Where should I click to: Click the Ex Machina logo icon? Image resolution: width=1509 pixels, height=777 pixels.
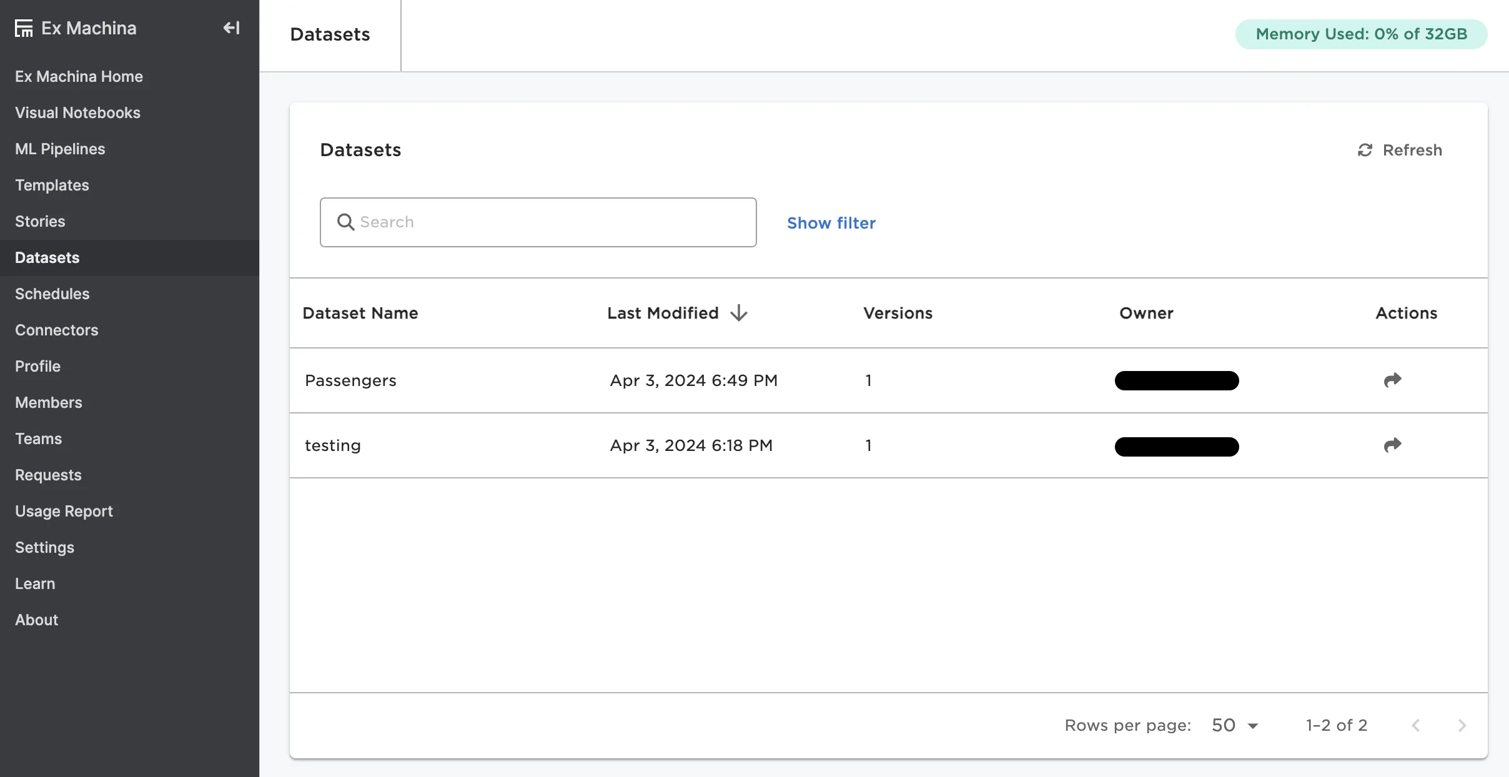pyautogui.click(x=24, y=28)
